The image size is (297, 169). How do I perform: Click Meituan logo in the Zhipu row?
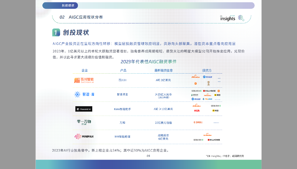217,95
